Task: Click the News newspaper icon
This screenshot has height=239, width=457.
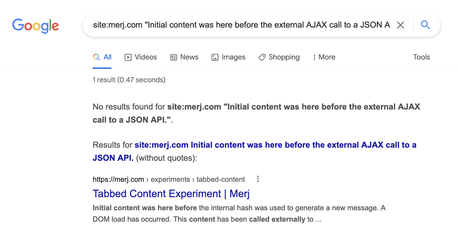Action: [x=174, y=57]
